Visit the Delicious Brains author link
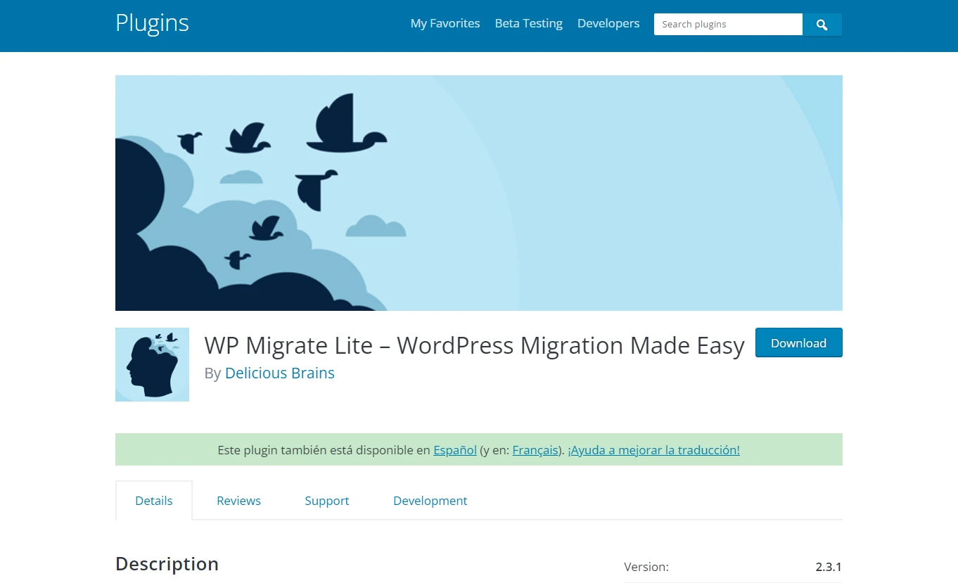958x583 pixels. tap(279, 373)
